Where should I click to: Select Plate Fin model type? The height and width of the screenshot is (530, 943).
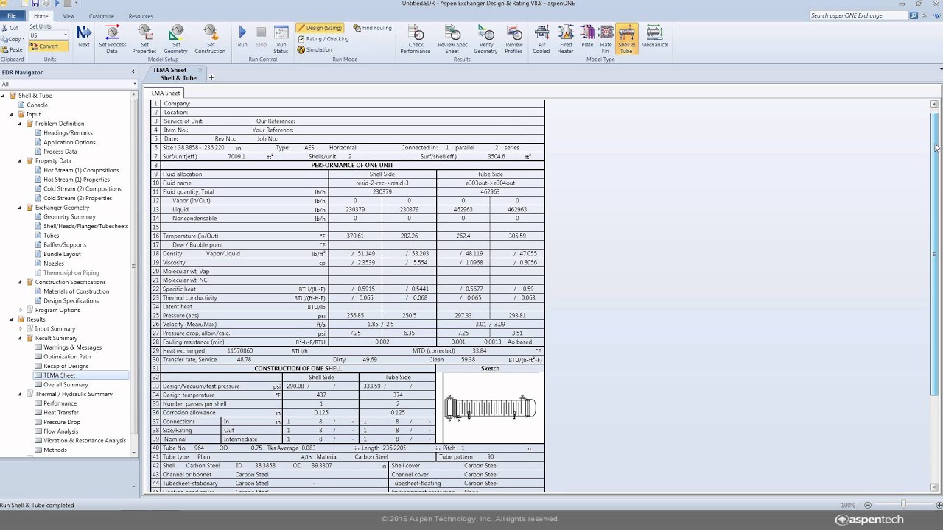(606, 39)
